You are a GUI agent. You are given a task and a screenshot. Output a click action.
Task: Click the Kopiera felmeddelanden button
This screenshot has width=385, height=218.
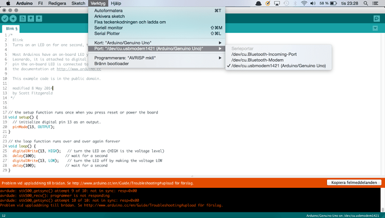(354, 183)
